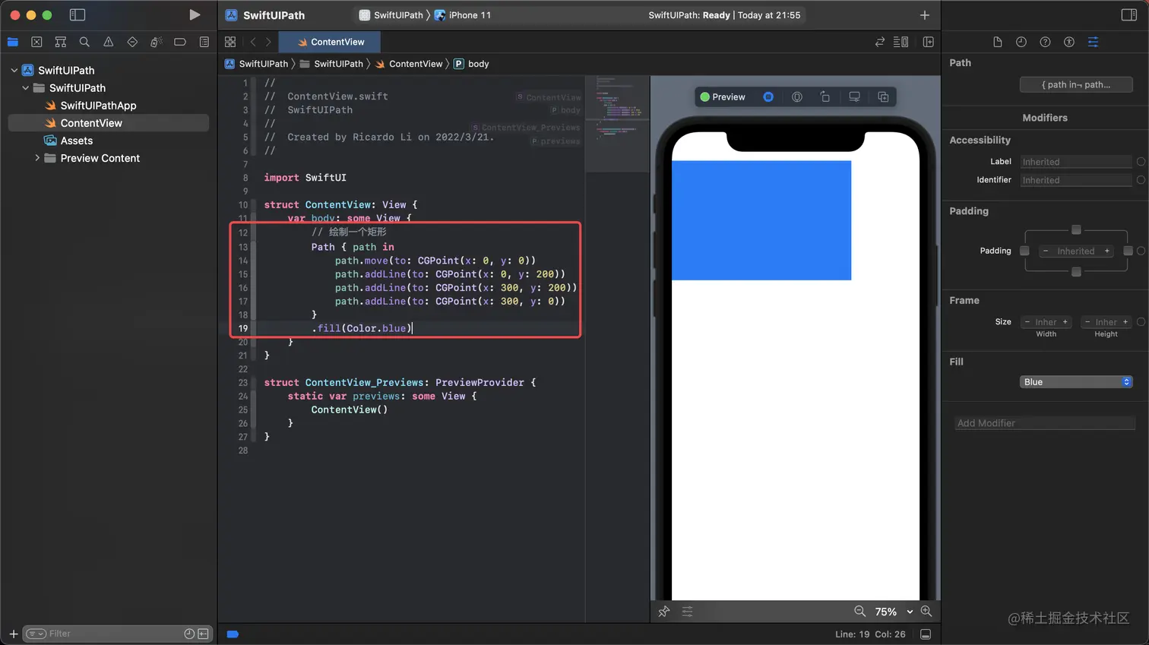Zoom out the preview canvas
The image size is (1149, 645).
(x=859, y=612)
